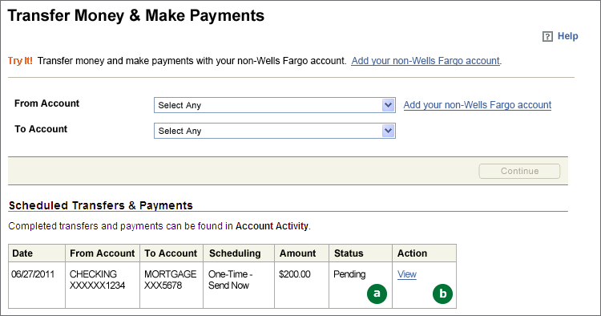This screenshot has width=601, height=316.
Task: Click the To Account column header
Action: (x=171, y=253)
